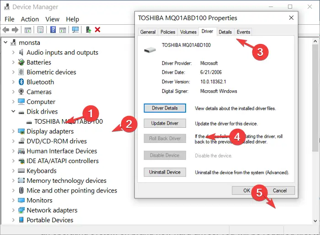320x235 pixels.
Task: Open the Help menu
Action: pyautogui.click(x=72, y=19)
